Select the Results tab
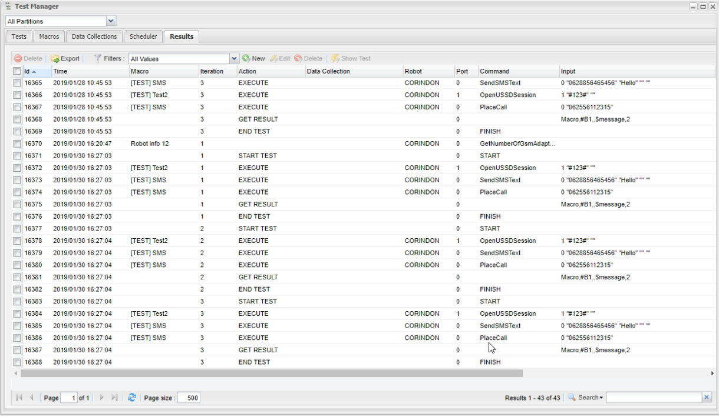Viewport: 719px width, 417px height. 182,36
